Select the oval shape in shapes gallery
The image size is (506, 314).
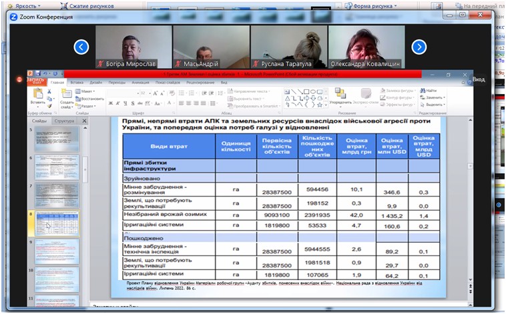pos(313,92)
